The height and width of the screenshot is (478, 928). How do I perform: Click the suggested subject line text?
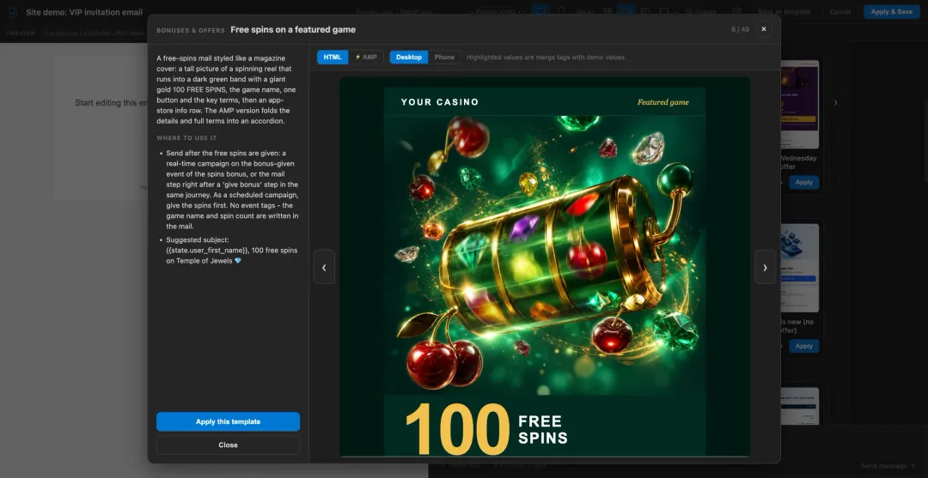click(231, 251)
